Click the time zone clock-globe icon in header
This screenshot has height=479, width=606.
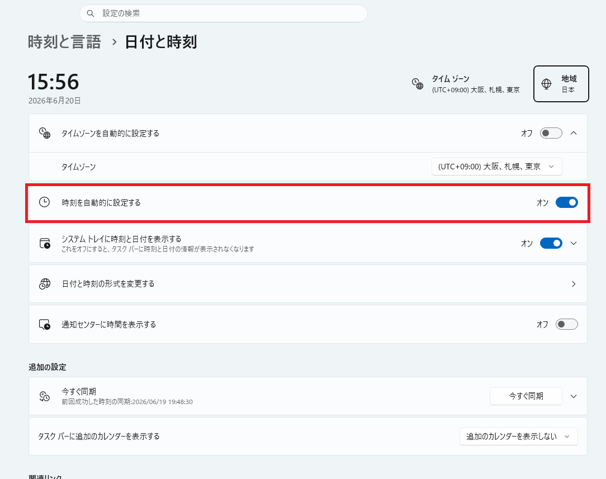418,83
